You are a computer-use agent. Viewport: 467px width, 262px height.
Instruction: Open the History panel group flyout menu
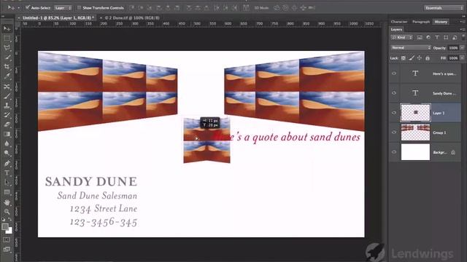pyautogui.click(x=462, y=22)
